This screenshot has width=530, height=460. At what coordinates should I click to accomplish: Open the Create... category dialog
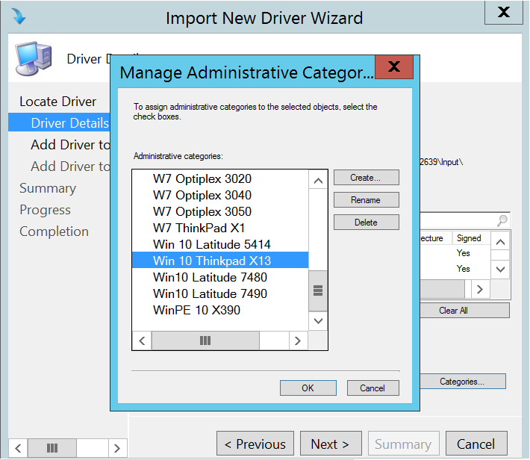coord(366,178)
